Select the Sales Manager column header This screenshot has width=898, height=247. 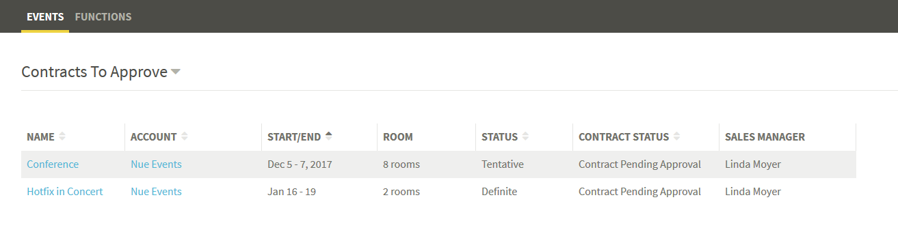click(765, 136)
